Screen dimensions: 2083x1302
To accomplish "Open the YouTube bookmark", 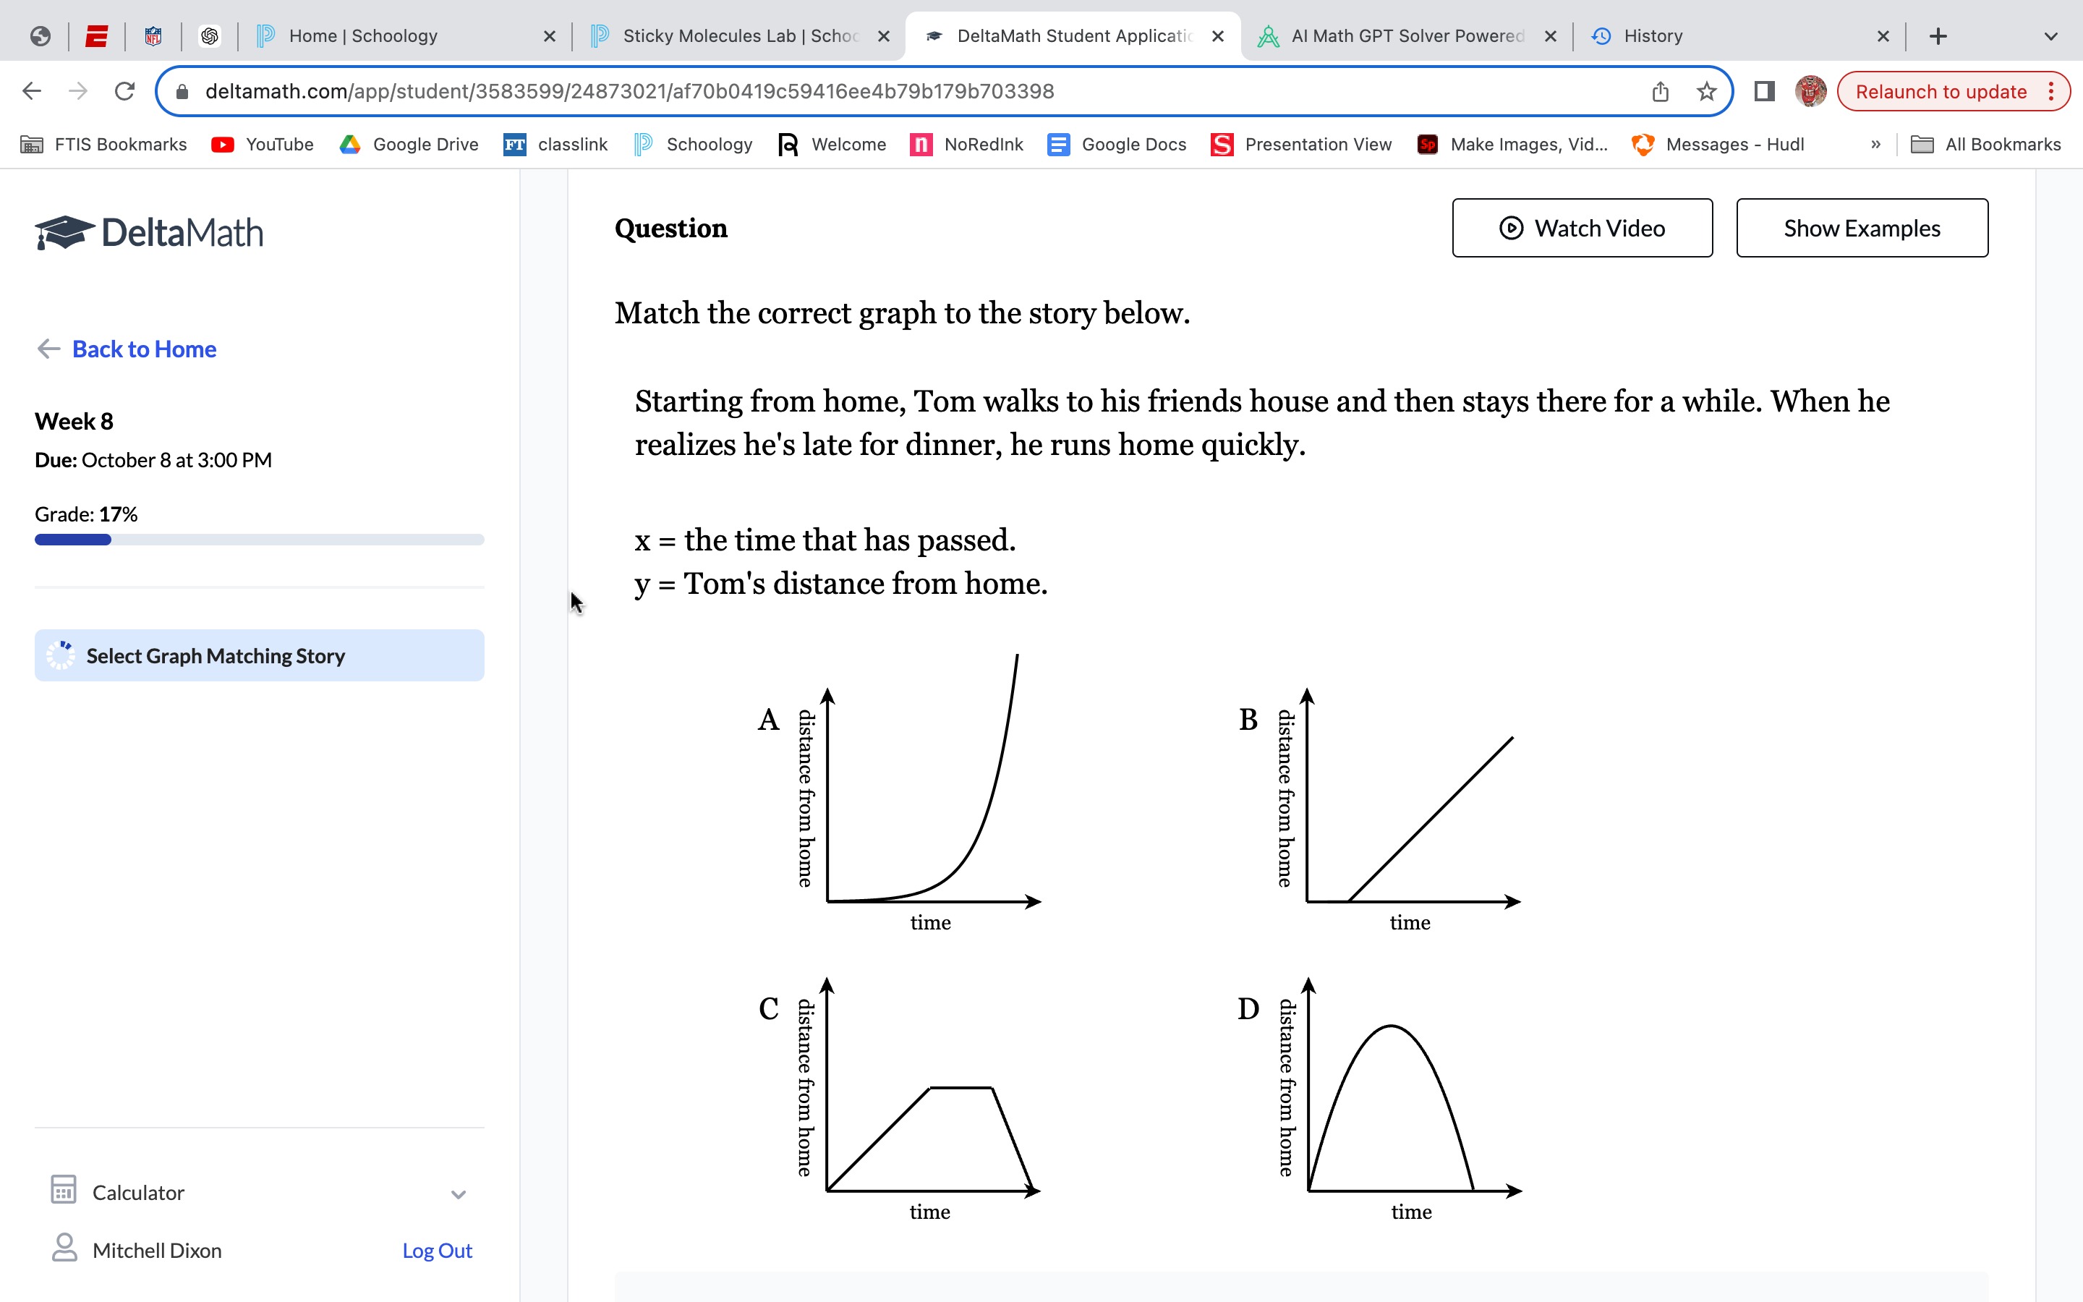I will click(x=263, y=145).
